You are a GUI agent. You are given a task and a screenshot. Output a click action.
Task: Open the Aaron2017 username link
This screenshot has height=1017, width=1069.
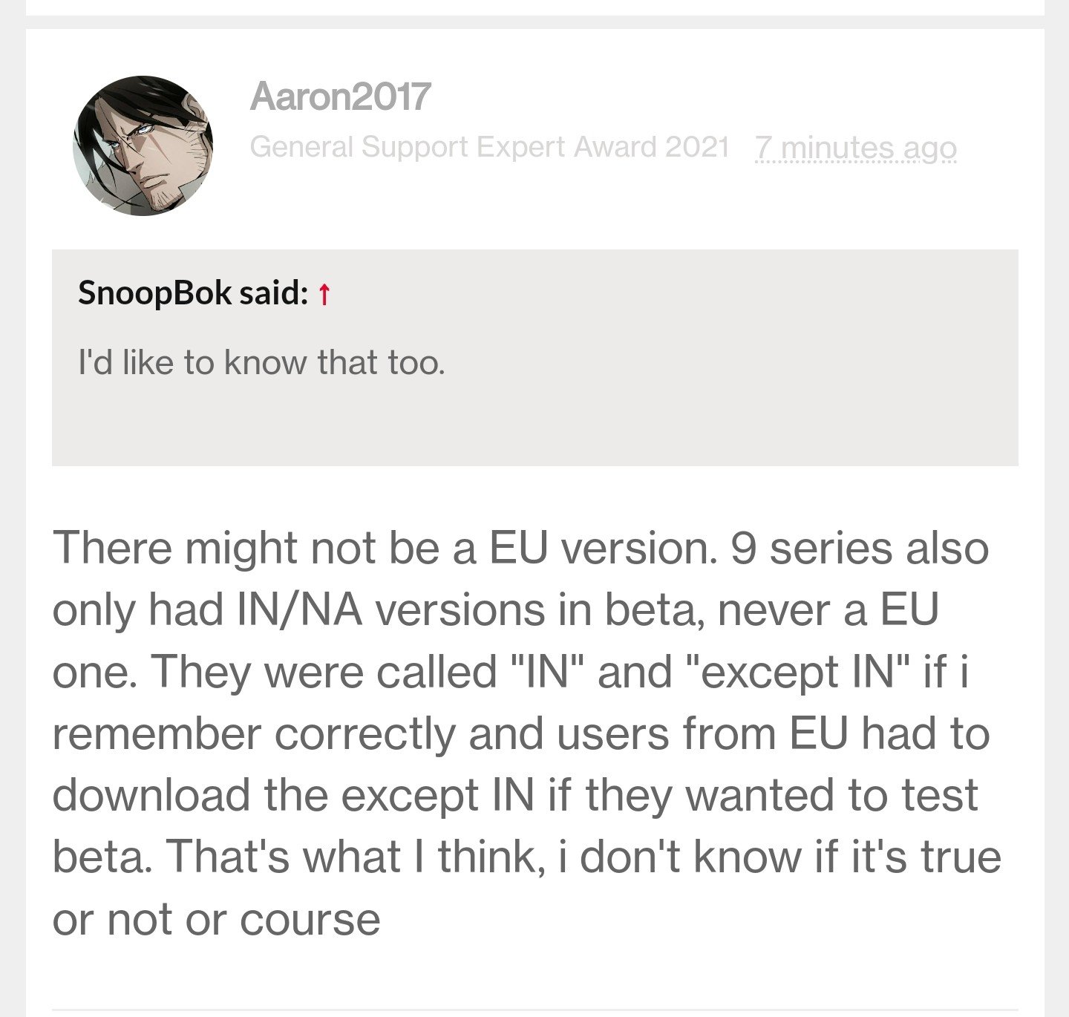pyautogui.click(x=340, y=97)
